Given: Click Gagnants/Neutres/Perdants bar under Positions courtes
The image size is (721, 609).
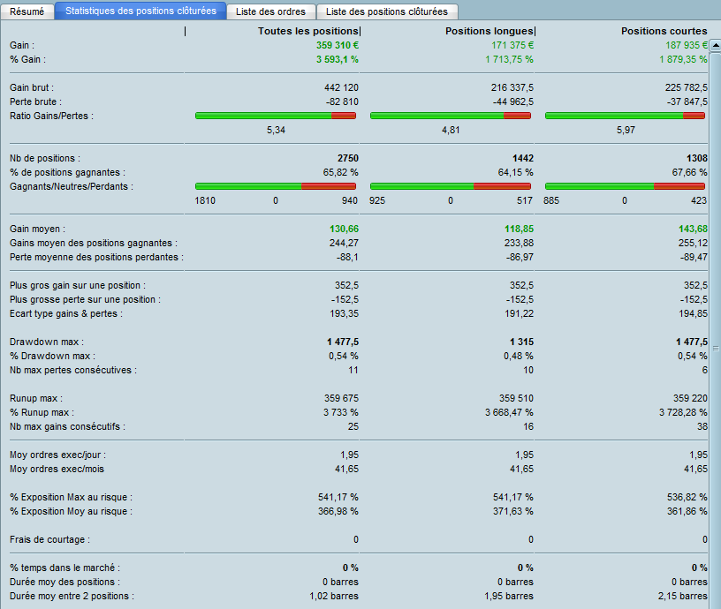Looking at the screenshot, I should click(625, 186).
